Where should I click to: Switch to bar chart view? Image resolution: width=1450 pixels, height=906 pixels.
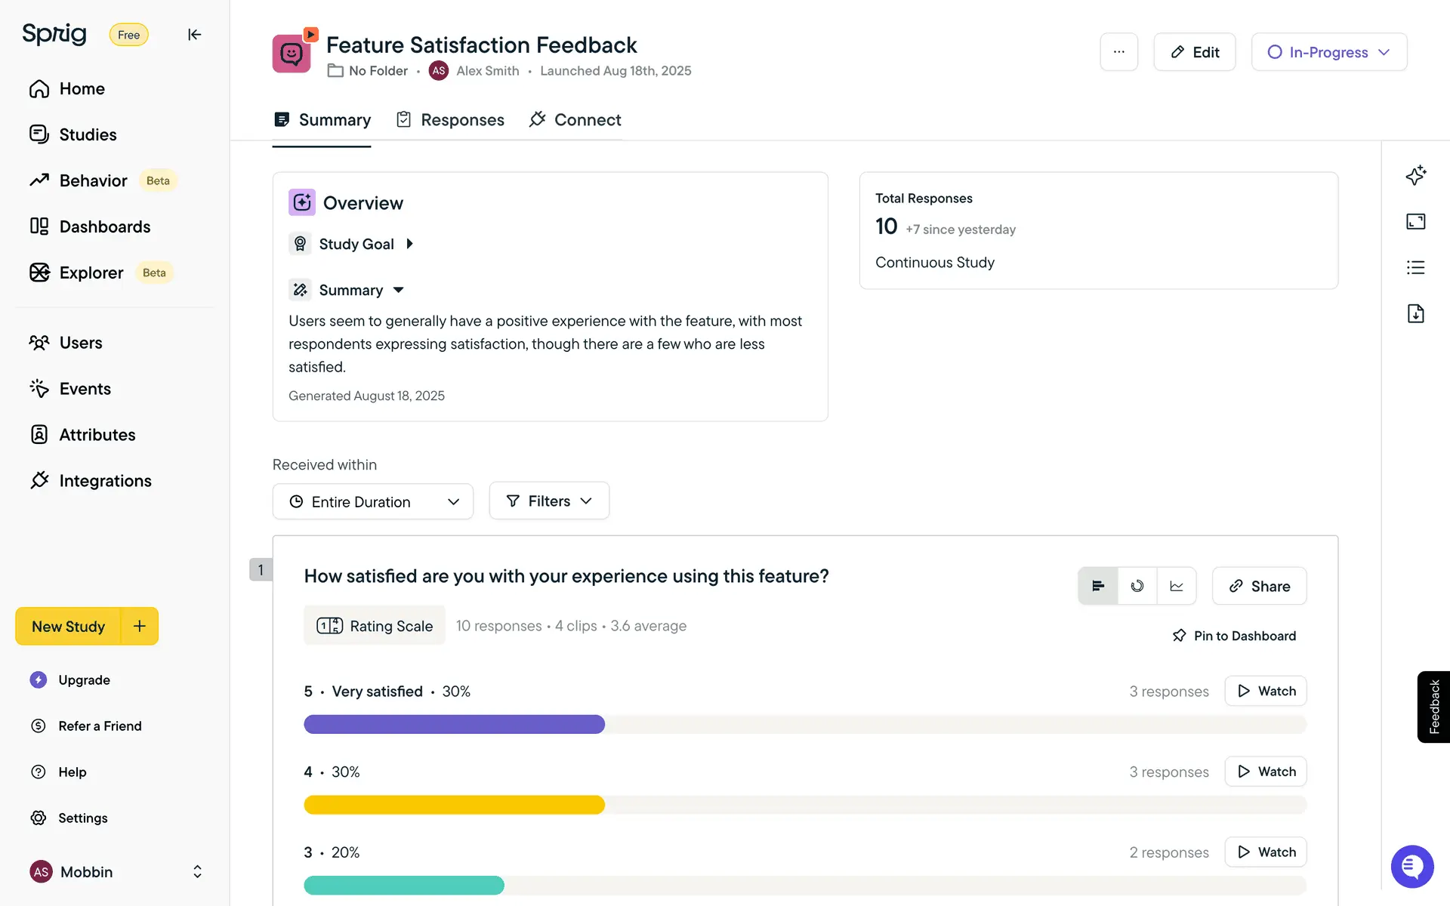[1098, 586]
